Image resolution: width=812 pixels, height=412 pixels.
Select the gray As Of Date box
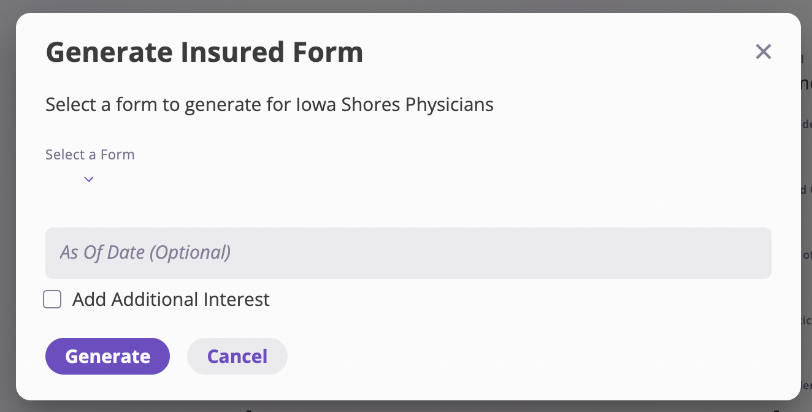408,253
